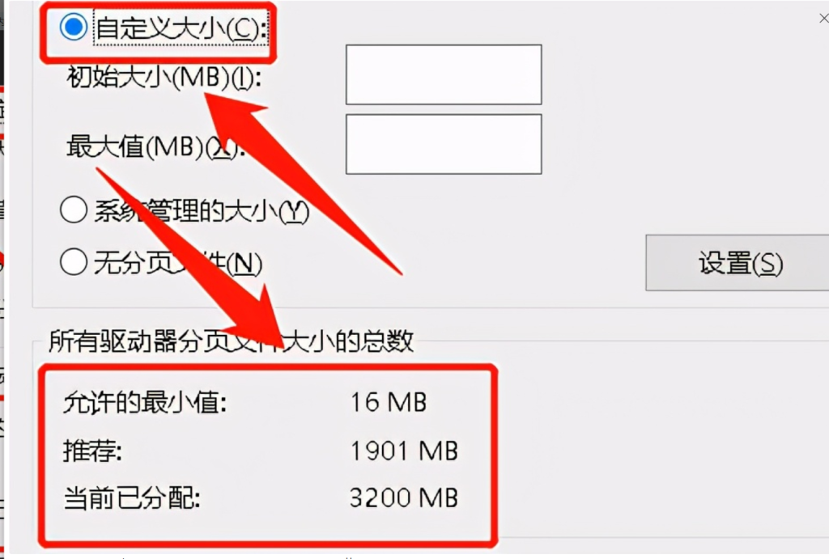Choose the 系统管理的大小(Y) radio option
The width and height of the screenshot is (829, 559).
pos(74,210)
